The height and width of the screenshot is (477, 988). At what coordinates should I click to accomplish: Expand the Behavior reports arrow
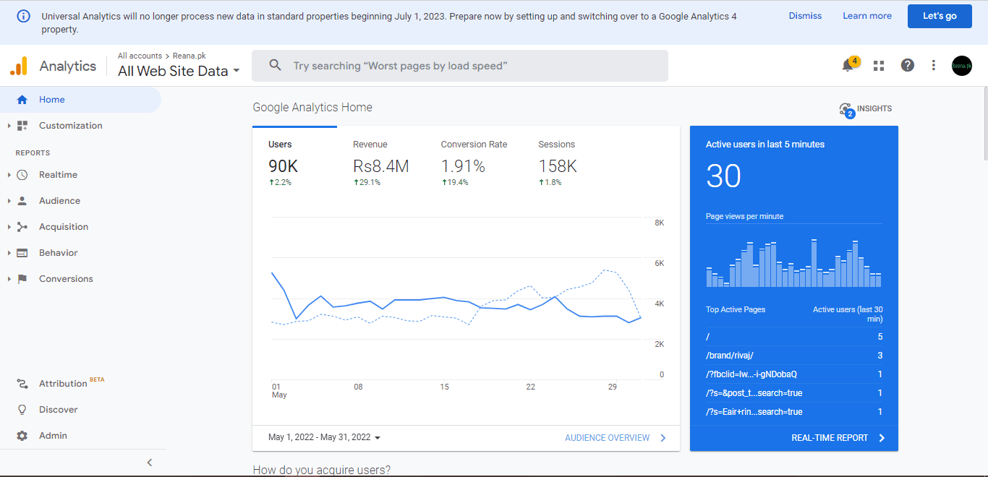pyautogui.click(x=9, y=253)
